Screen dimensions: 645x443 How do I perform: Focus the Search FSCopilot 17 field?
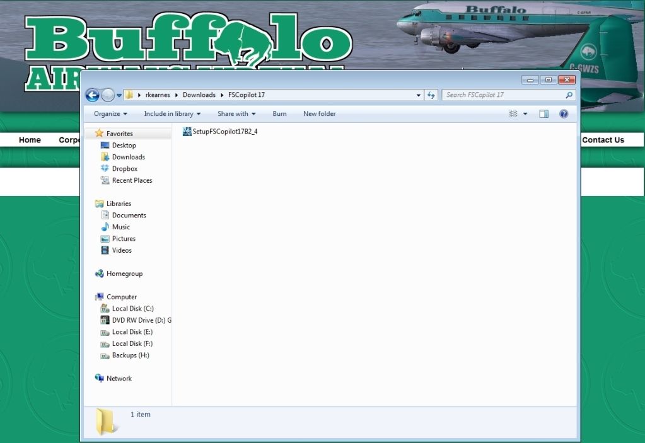tap(508, 95)
